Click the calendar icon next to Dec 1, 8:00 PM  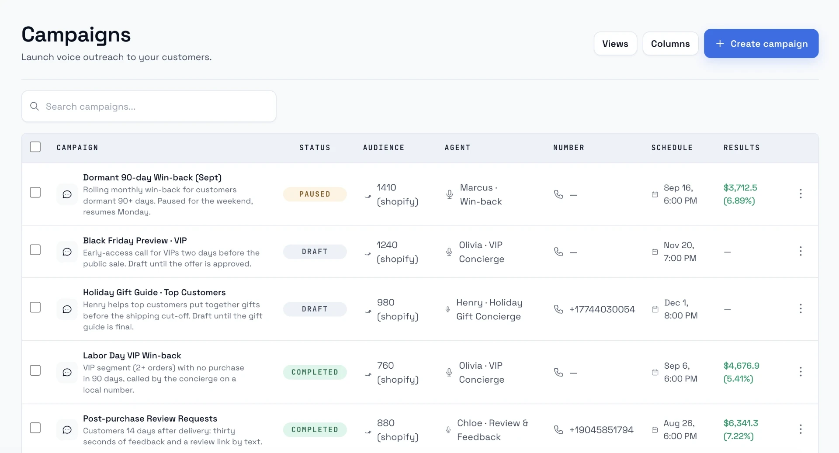tap(655, 309)
